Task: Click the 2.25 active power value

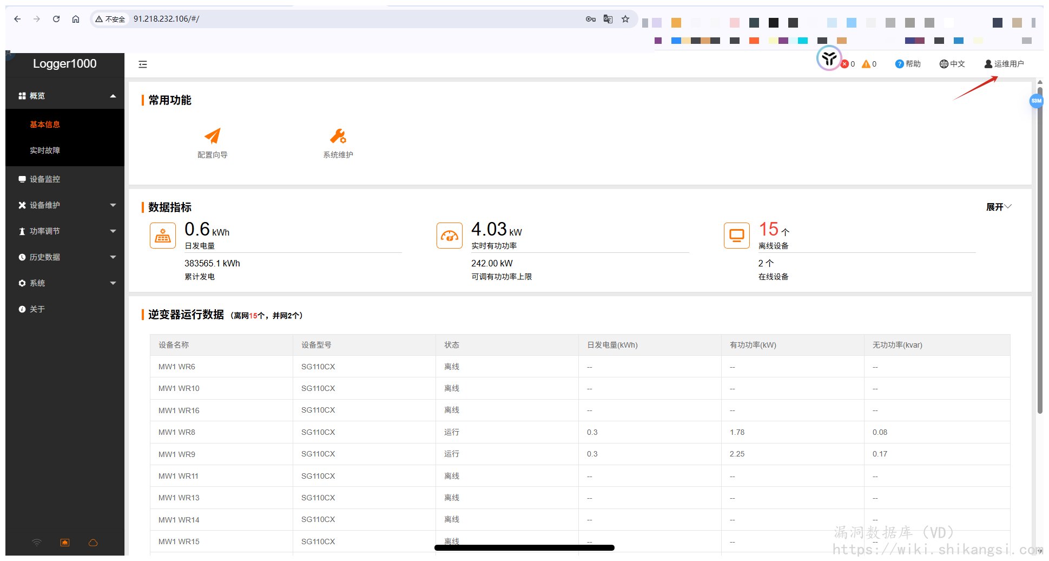Action: point(737,454)
